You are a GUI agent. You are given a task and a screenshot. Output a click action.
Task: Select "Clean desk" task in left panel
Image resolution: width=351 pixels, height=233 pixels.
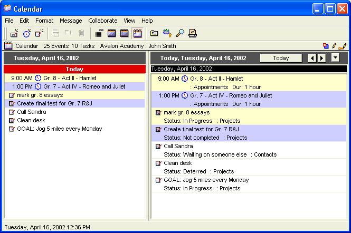tap(31, 120)
